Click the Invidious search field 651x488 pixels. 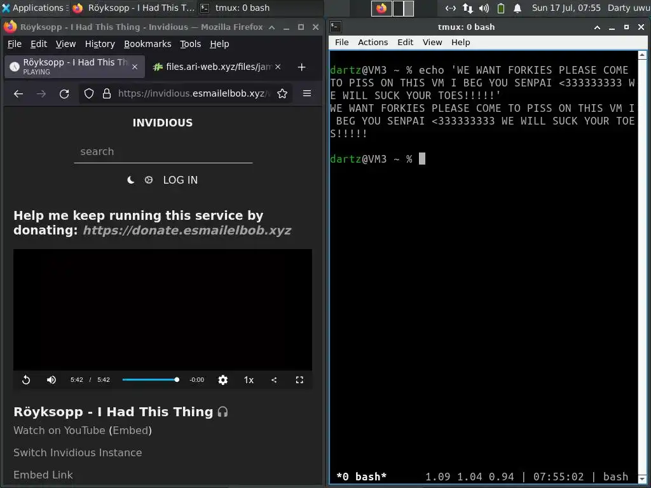pos(163,152)
